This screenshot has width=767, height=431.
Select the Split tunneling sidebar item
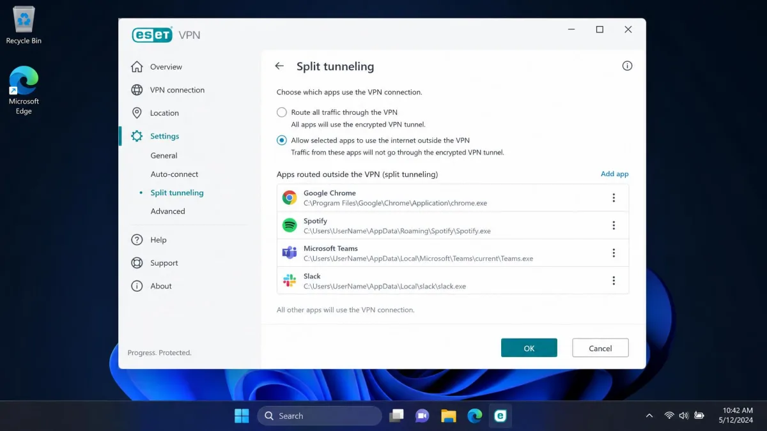(177, 193)
